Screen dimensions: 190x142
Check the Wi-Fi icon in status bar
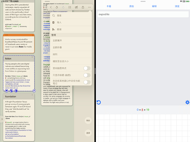(x=181, y=1)
